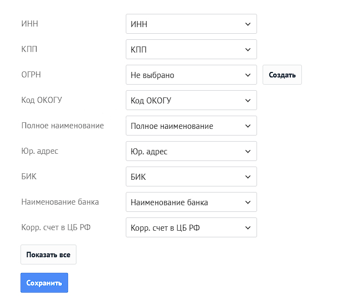The width and height of the screenshot is (359, 296).
Task: Click the ОГРН field label
Action: [31, 75]
